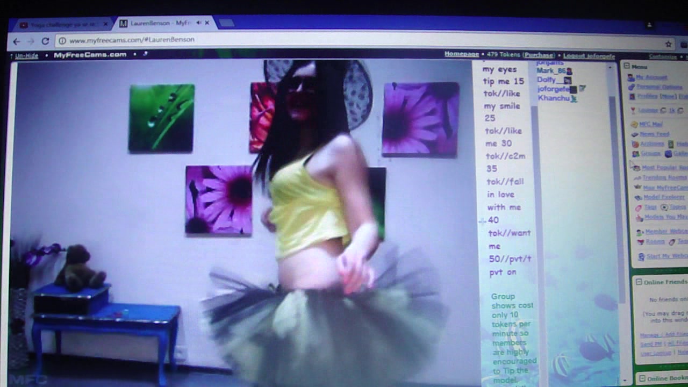Click the News Feed icon
This screenshot has height=387, width=688.
tap(635, 134)
